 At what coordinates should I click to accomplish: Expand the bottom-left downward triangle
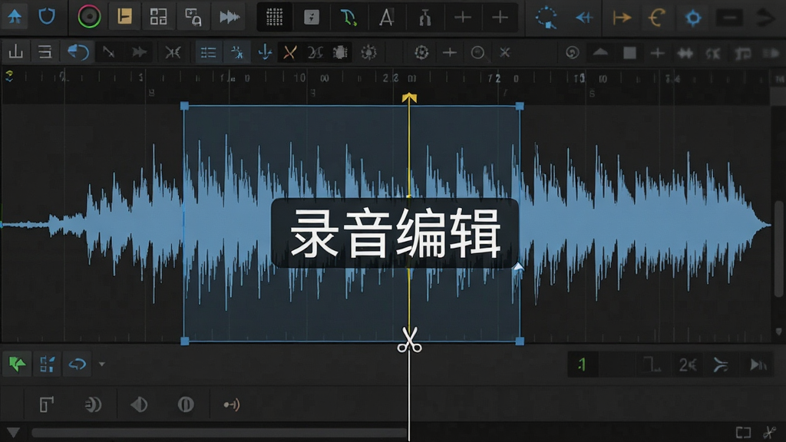[x=13, y=432]
